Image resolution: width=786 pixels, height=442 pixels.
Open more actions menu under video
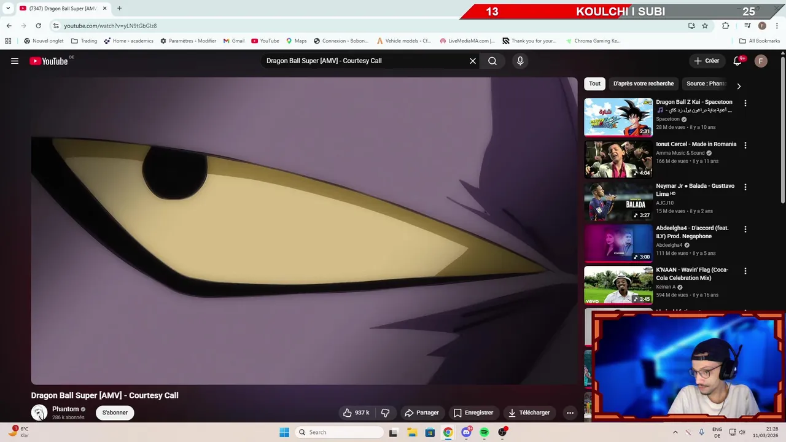coord(570,413)
